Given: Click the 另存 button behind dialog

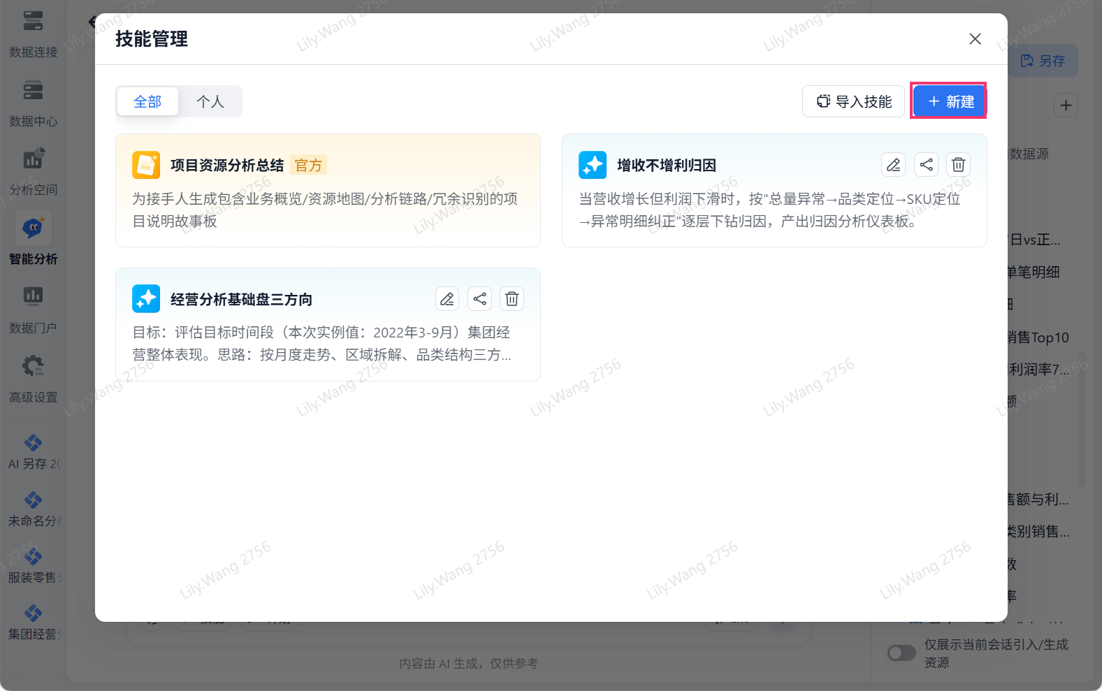Looking at the screenshot, I should coord(1043,61).
